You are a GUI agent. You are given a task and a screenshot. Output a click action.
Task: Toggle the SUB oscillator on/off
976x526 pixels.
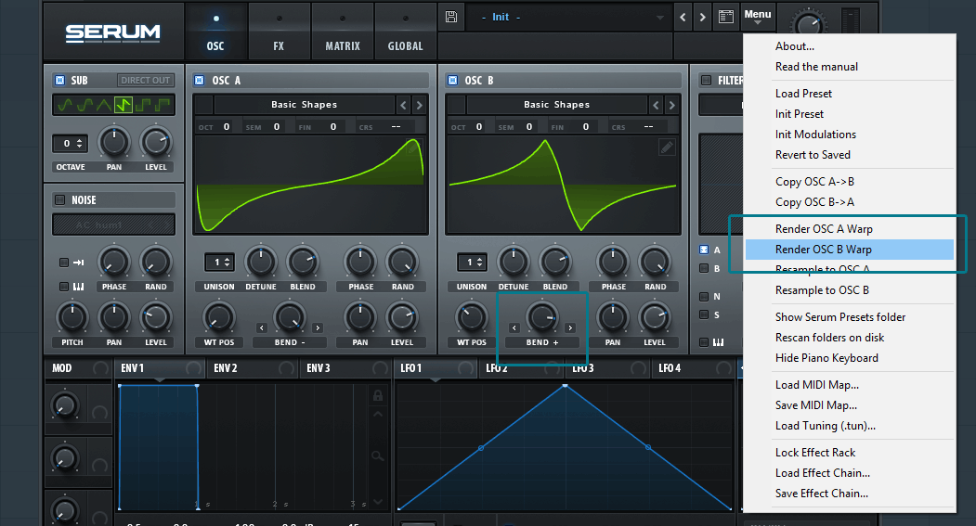coord(59,80)
